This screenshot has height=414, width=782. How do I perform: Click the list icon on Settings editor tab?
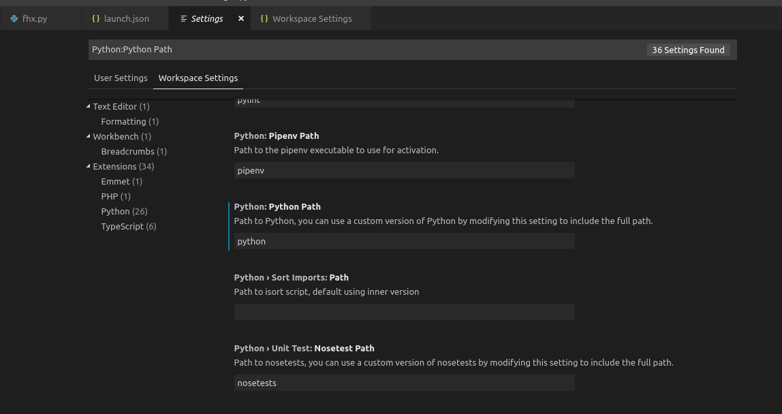tap(184, 19)
